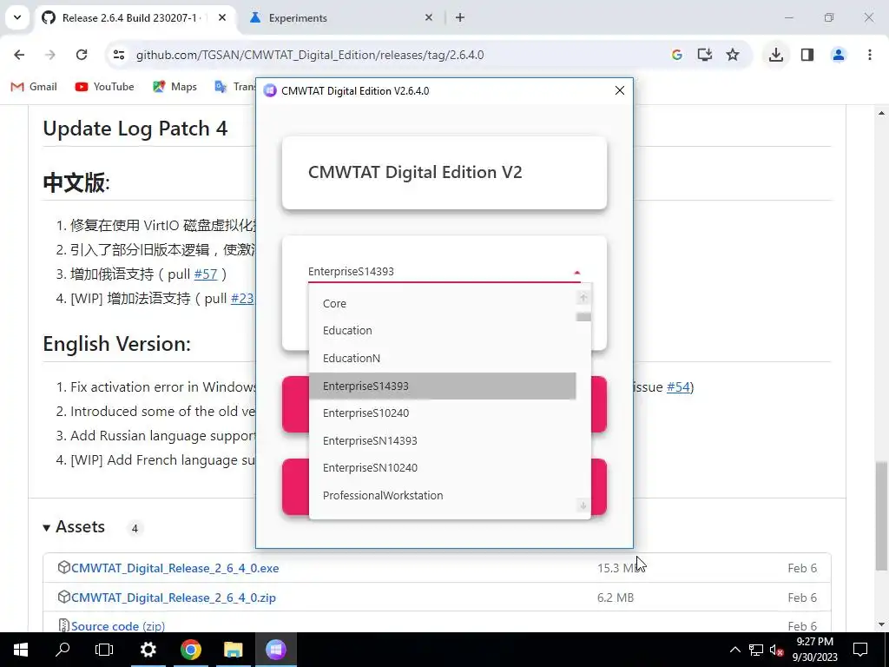Select Core from the edition dropdown list
This screenshot has height=667, width=889.
[x=442, y=303]
